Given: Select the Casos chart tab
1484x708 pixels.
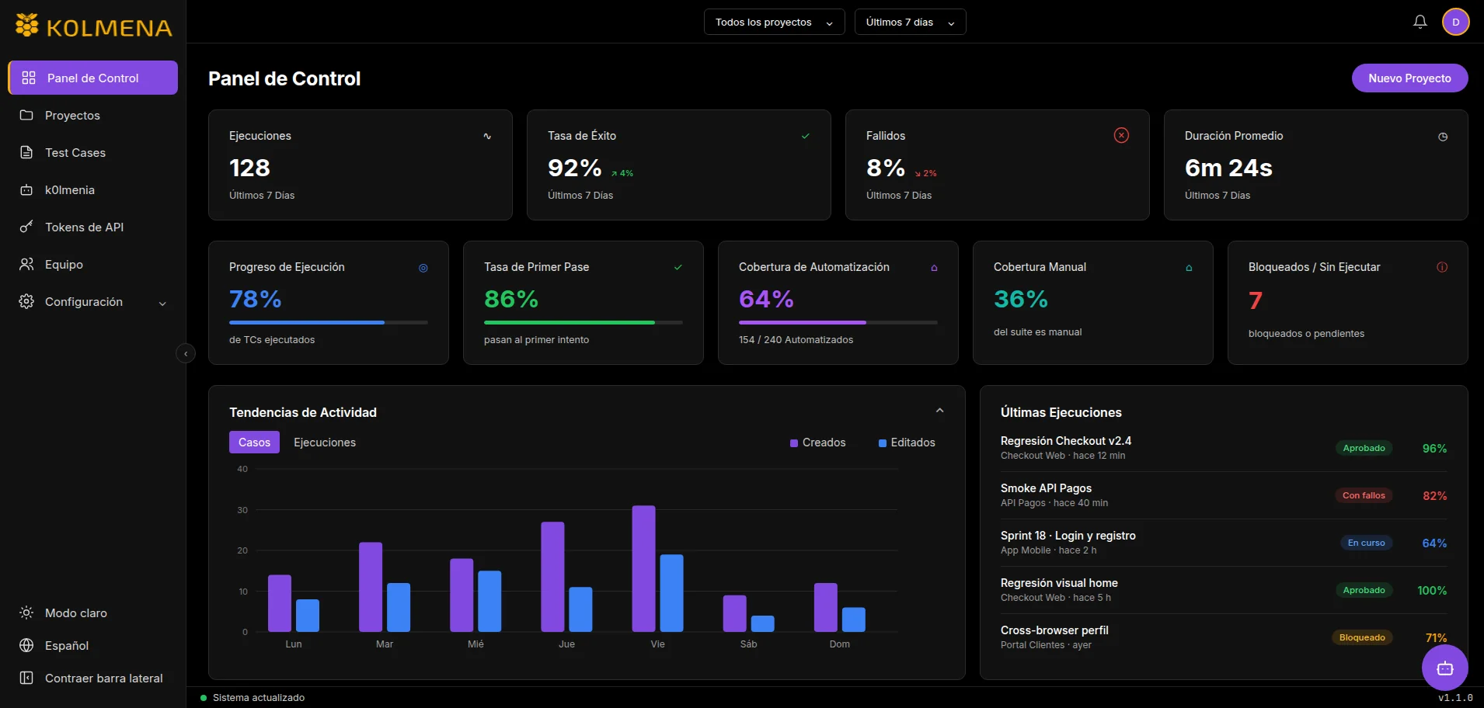Looking at the screenshot, I should (x=254, y=442).
